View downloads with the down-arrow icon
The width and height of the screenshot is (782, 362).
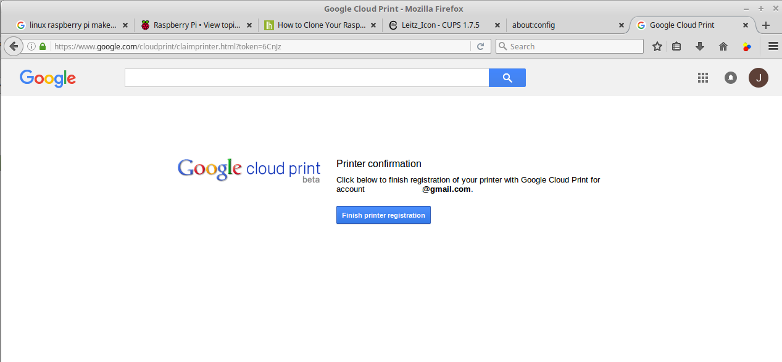click(x=699, y=46)
